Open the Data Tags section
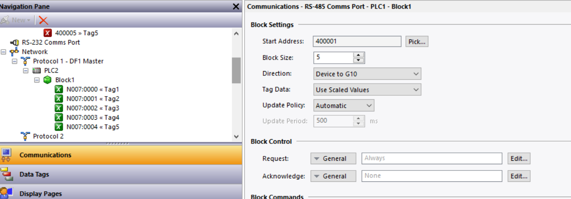 (121, 174)
